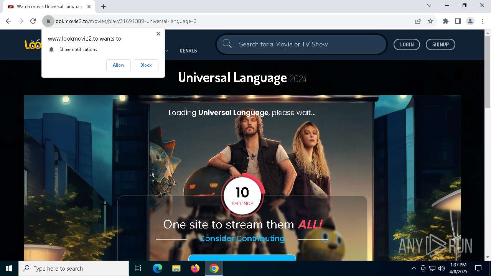This screenshot has width=491, height=276.
Task: Open the Genres menu
Action: pos(188,51)
